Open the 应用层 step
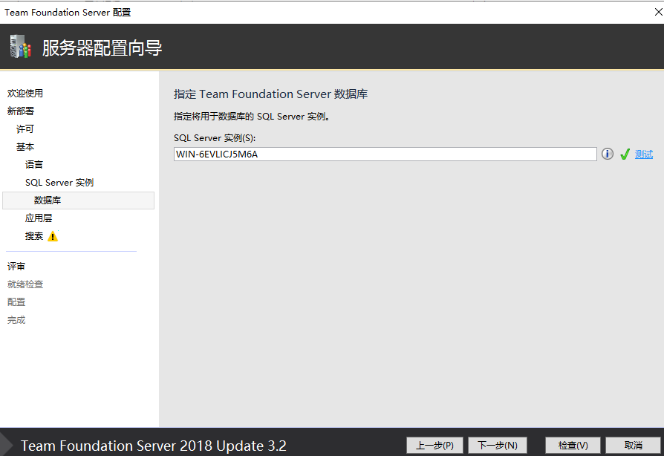The width and height of the screenshot is (664, 456). click(x=39, y=218)
